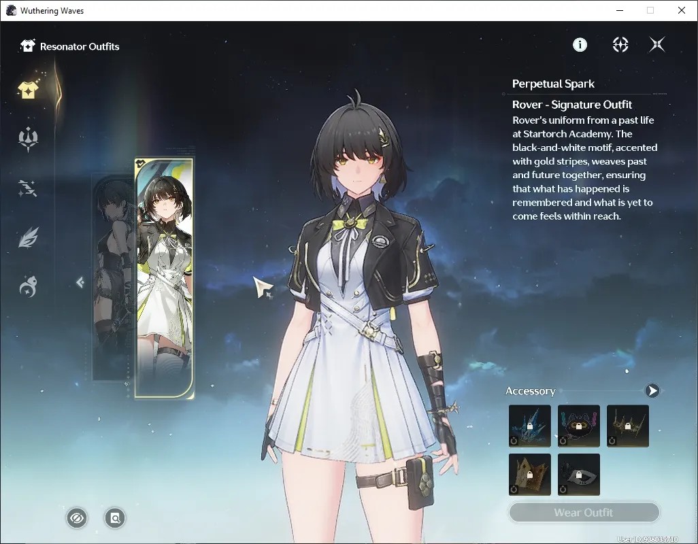Click the info icon at top right
Image resolution: width=698 pixels, height=544 pixels.
pyautogui.click(x=580, y=44)
